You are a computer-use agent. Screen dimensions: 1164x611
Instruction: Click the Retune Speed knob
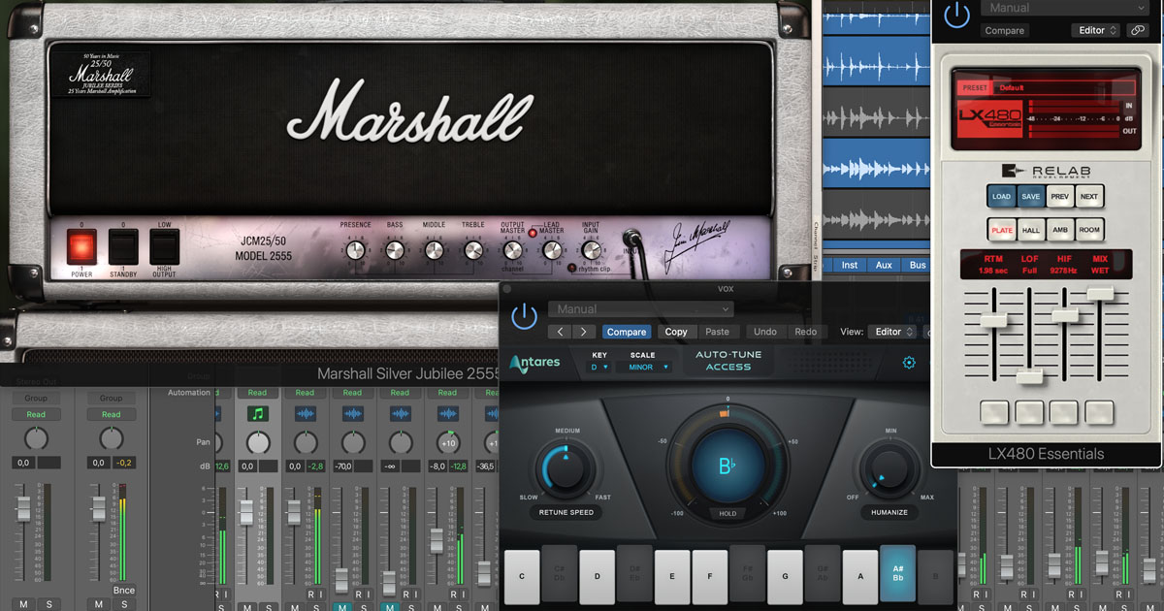567,467
